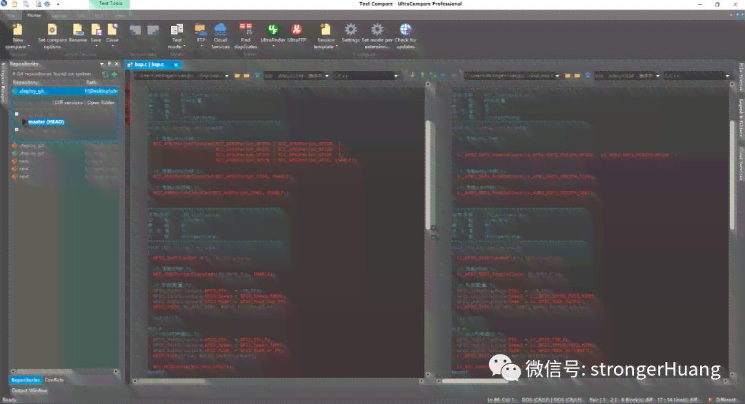Go to previous difference up arrow
Viewport: 745px width, 404px height.
(x=422, y=75)
